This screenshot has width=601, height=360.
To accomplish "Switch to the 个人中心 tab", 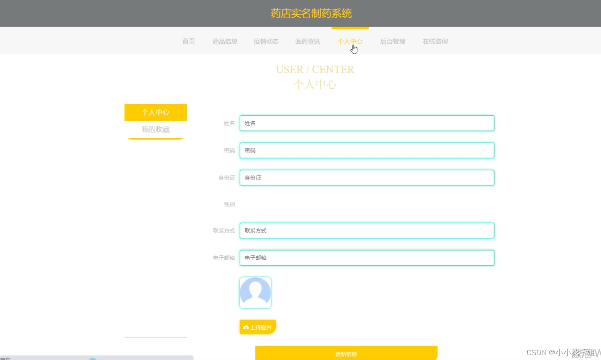I will point(350,41).
